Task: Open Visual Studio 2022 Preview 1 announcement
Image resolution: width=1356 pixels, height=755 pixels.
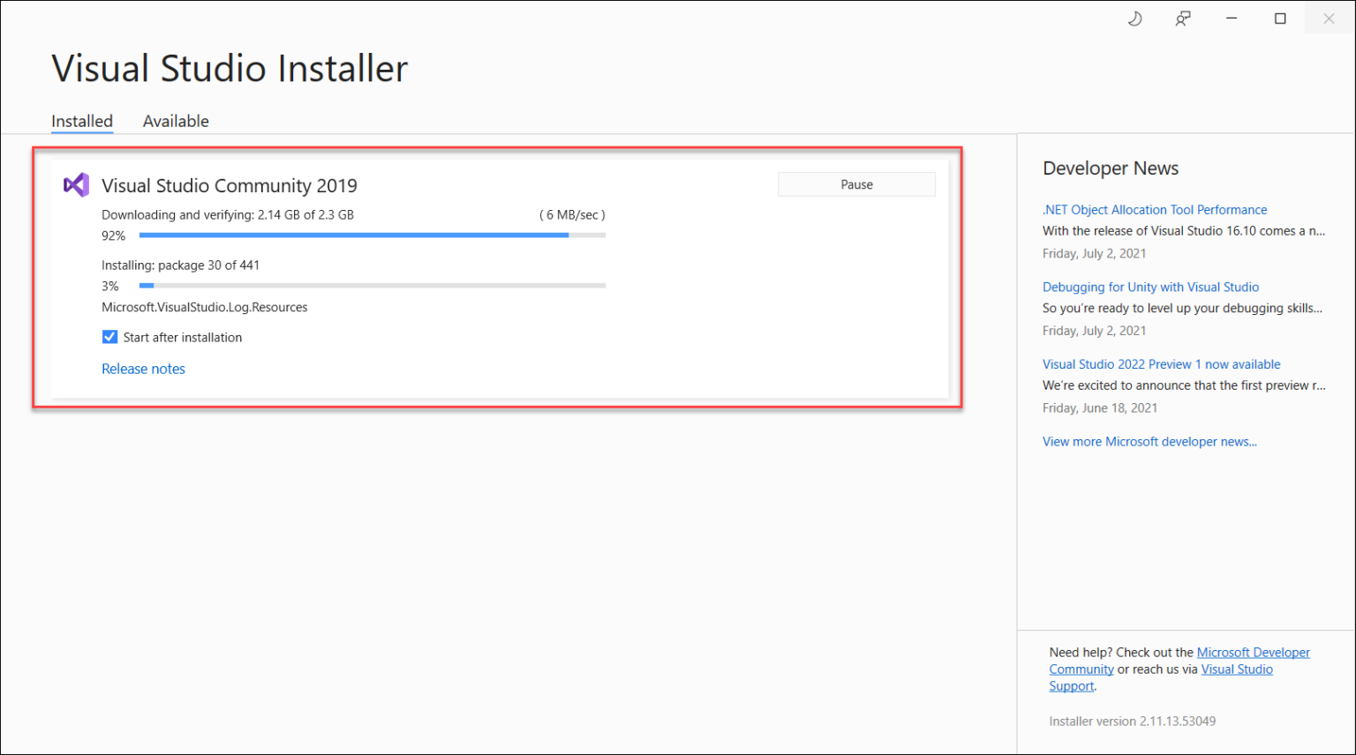Action: tap(1161, 364)
